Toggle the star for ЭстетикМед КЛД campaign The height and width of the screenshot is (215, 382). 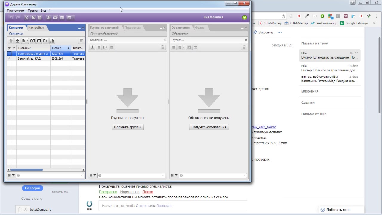9,59
